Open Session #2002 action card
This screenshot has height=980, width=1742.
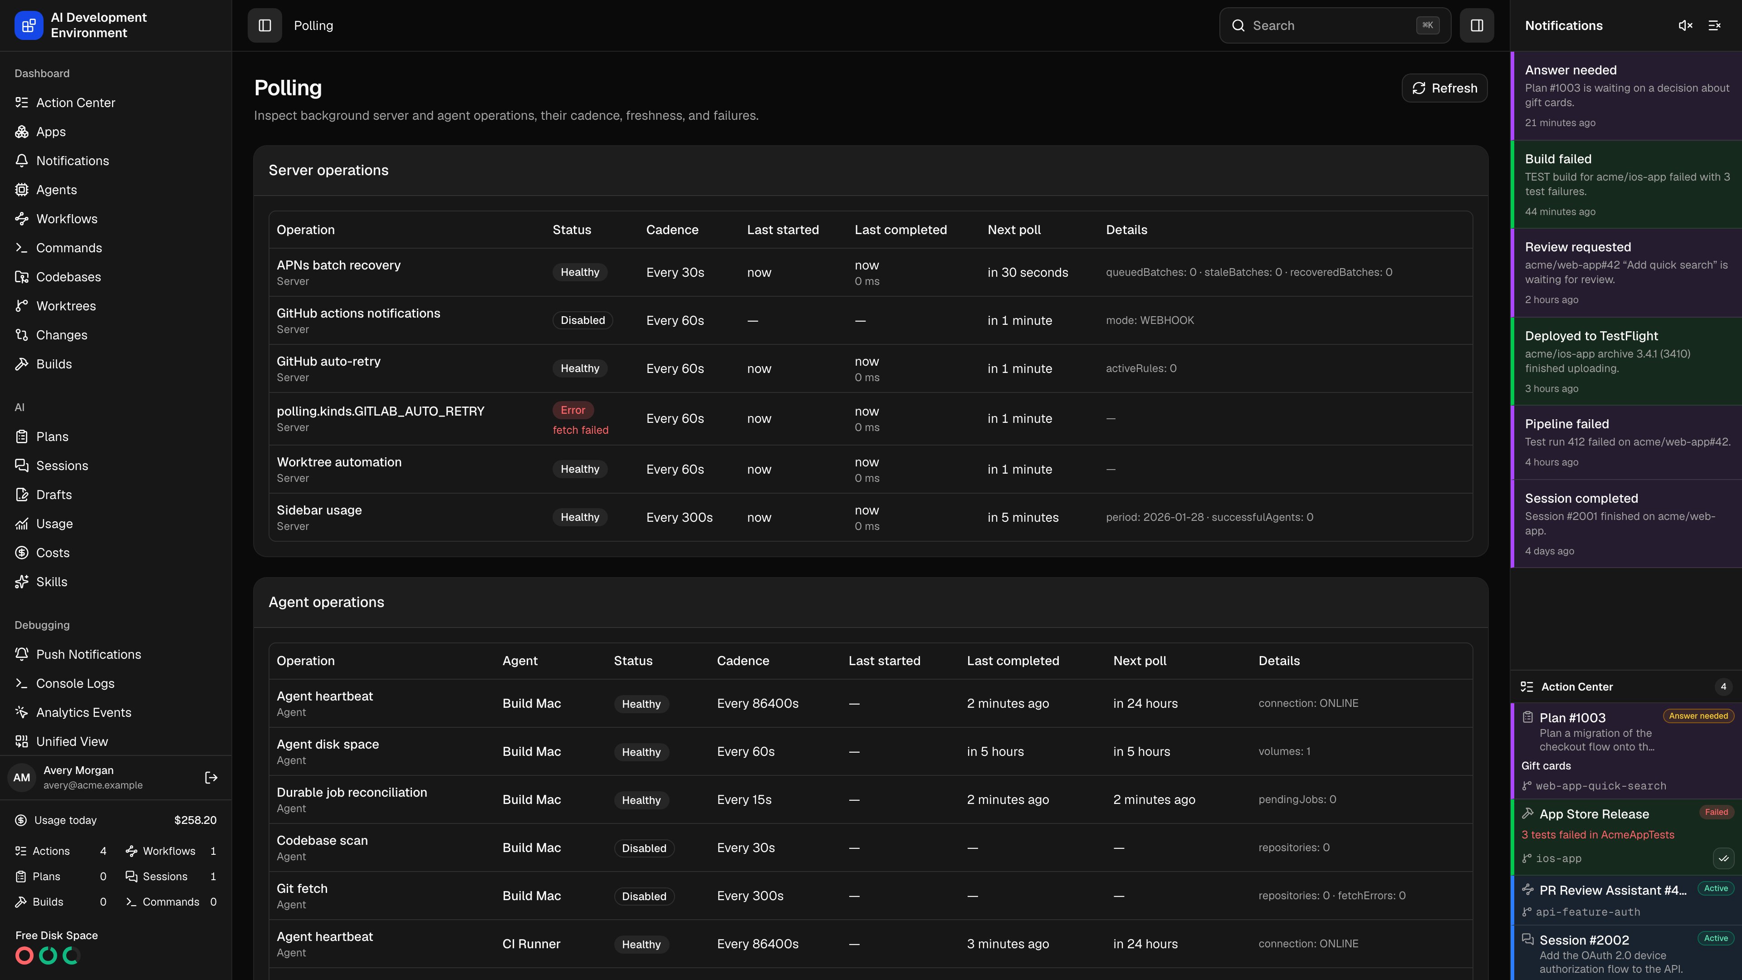tap(1626, 953)
